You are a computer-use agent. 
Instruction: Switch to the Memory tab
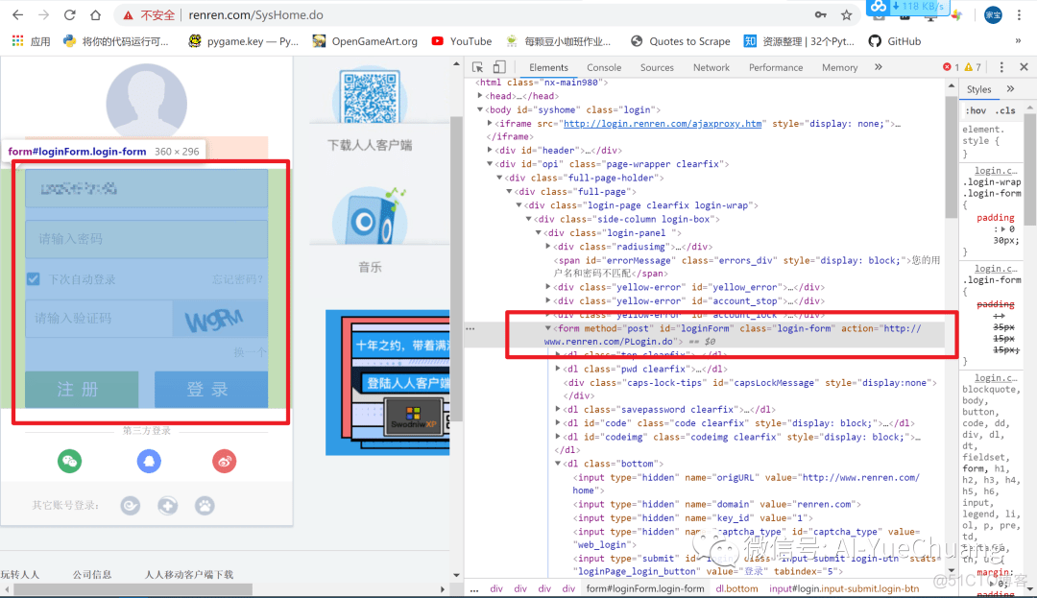point(839,67)
